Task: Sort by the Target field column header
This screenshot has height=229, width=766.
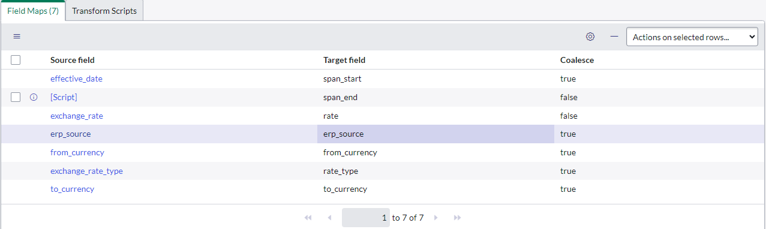Action: click(344, 60)
